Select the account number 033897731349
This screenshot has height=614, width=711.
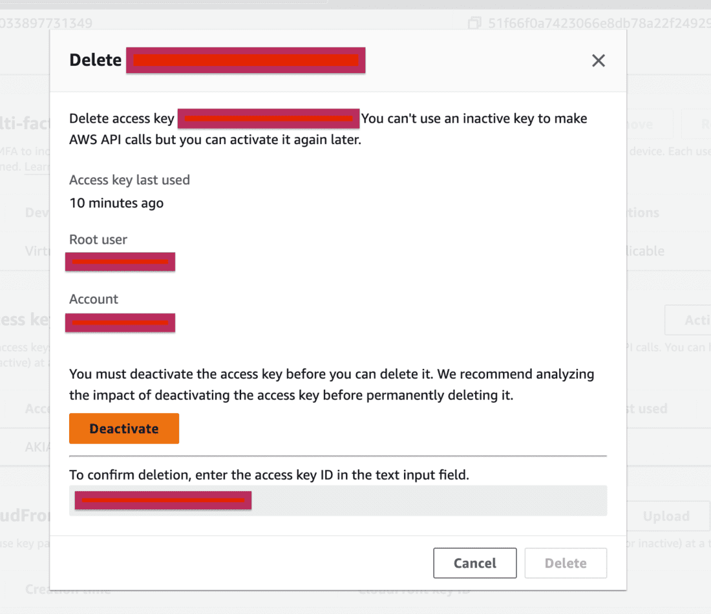click(47, 24)
